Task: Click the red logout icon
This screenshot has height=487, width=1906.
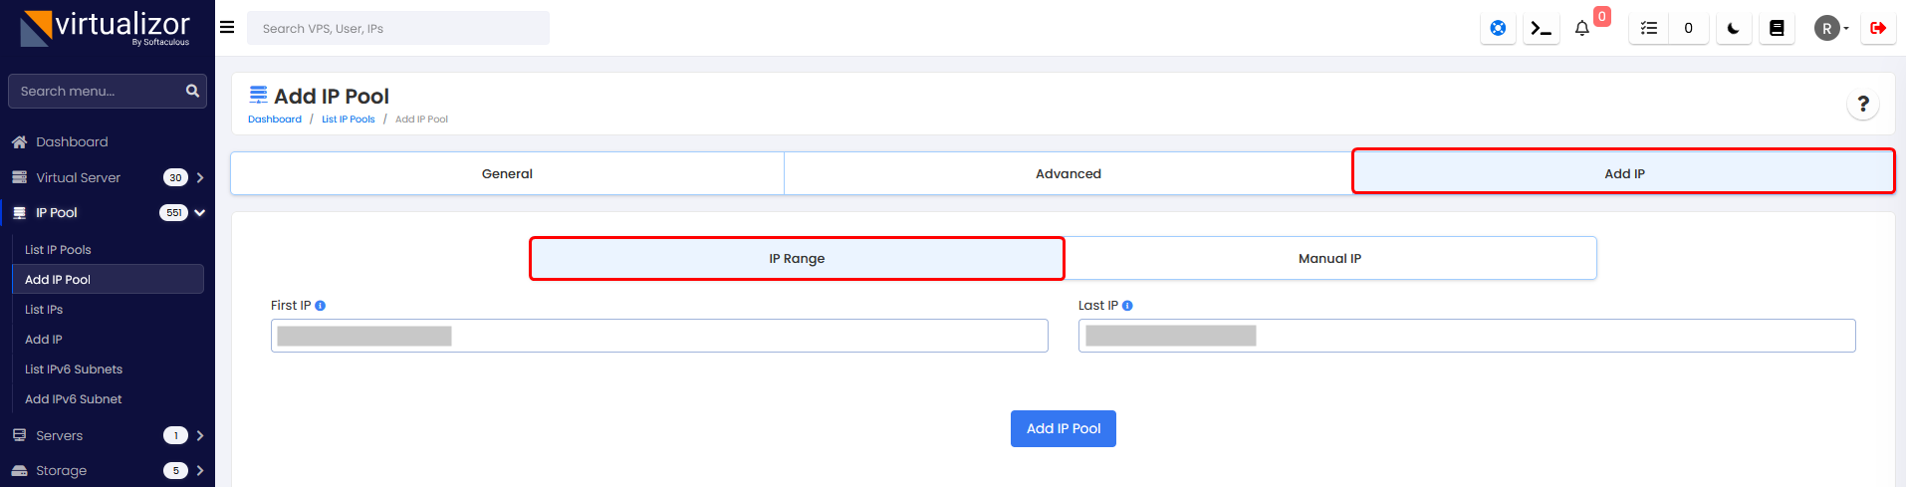Action: tap(1877, 28)
